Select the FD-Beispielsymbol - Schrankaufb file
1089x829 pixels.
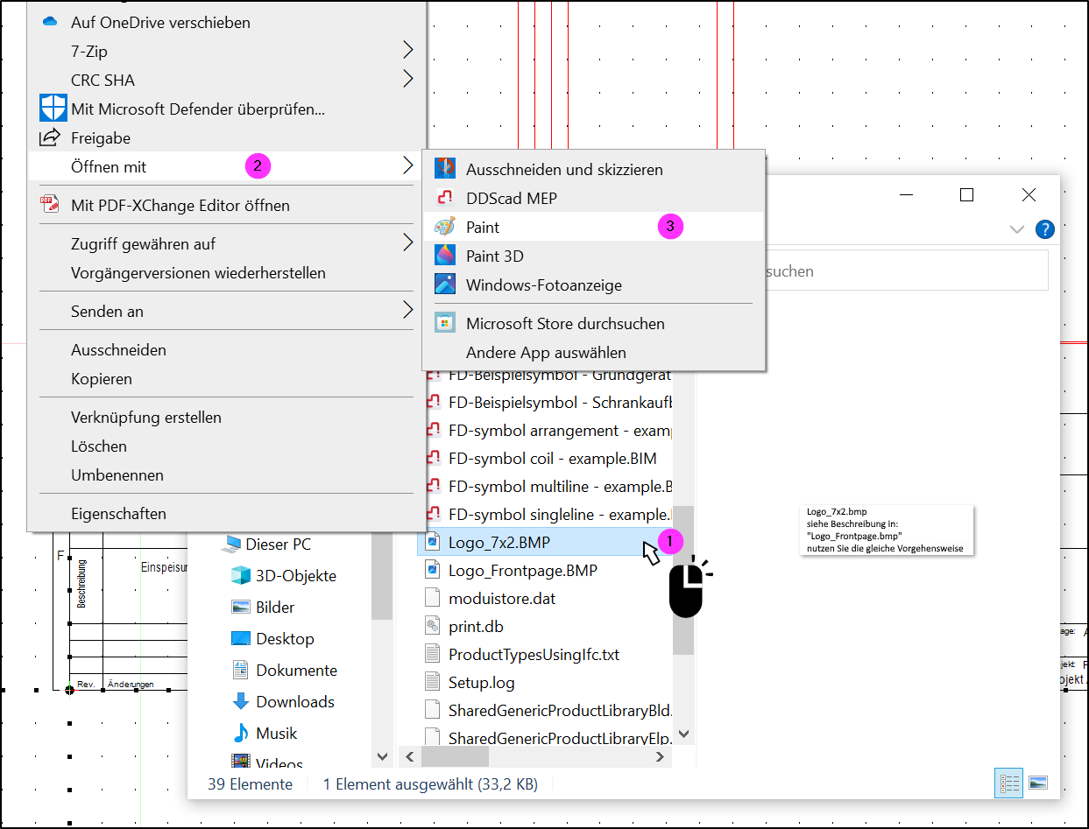(x=560, y=402)
